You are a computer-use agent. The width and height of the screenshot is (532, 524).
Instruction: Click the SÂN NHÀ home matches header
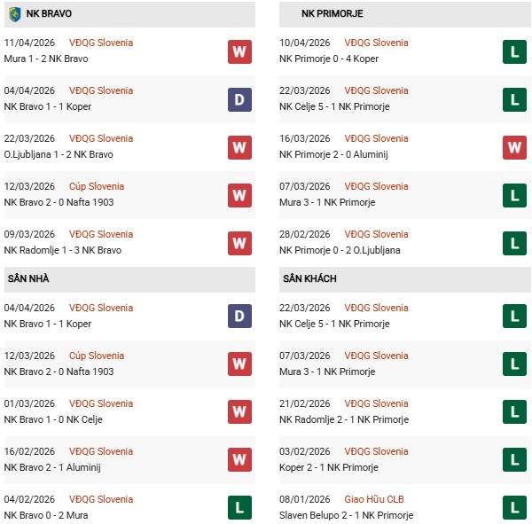[28, 278]
